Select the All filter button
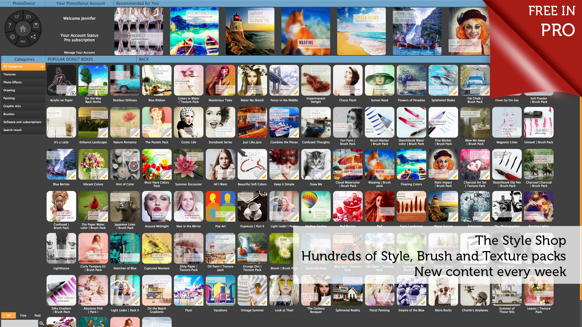Screen dimensions: 582x327 pyautogui.click(x=9, y=315)
